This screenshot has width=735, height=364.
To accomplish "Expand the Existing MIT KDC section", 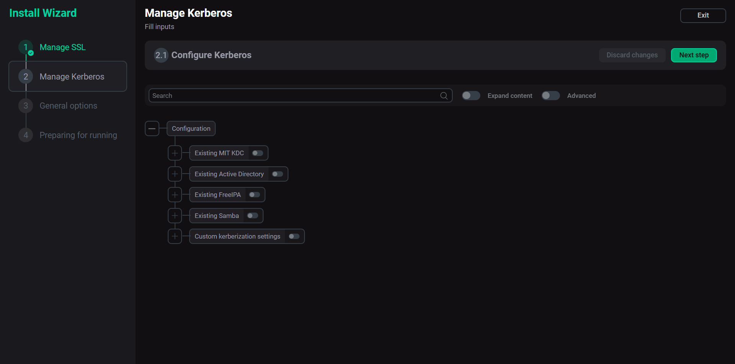I will 175,153.
